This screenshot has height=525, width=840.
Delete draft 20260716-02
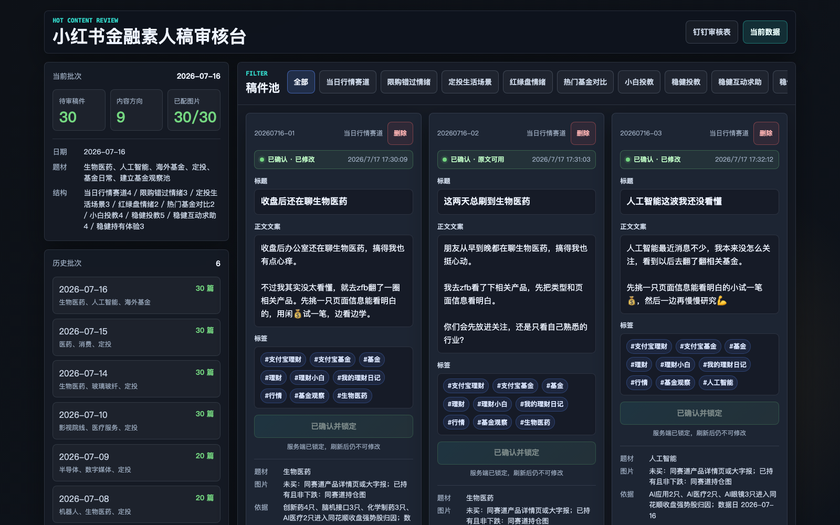[x=583, y=133]
